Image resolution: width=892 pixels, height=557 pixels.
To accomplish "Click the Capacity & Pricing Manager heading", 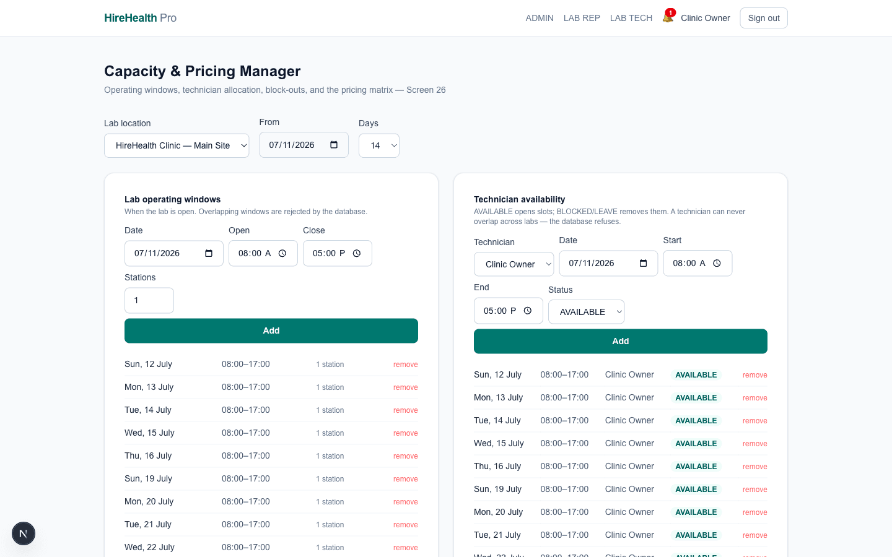I will pos(203,71).
